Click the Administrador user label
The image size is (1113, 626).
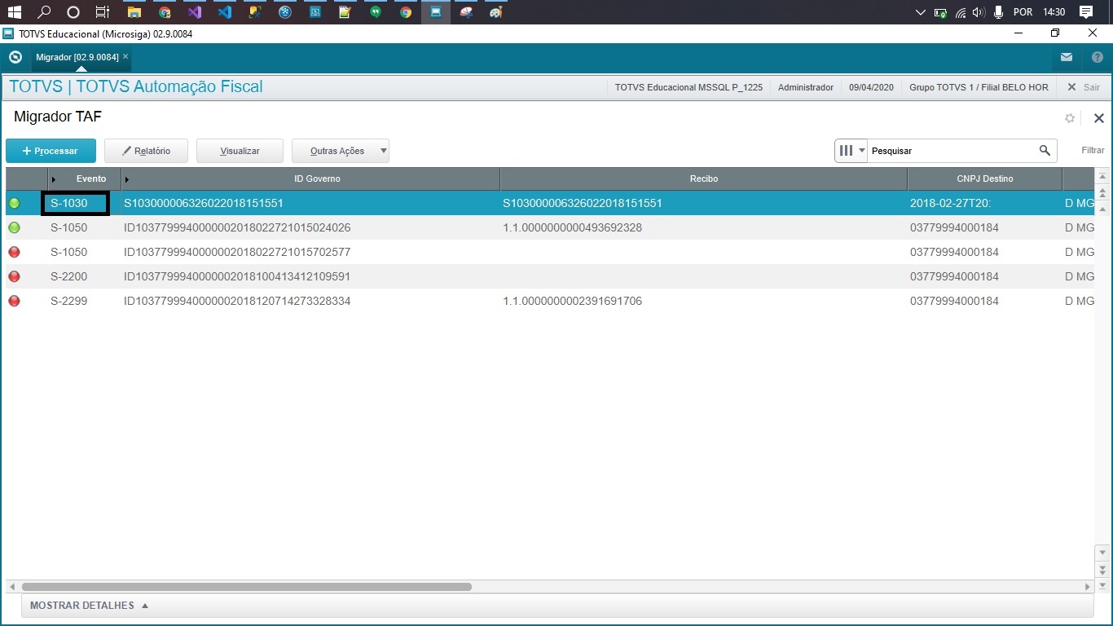(806, 87)
